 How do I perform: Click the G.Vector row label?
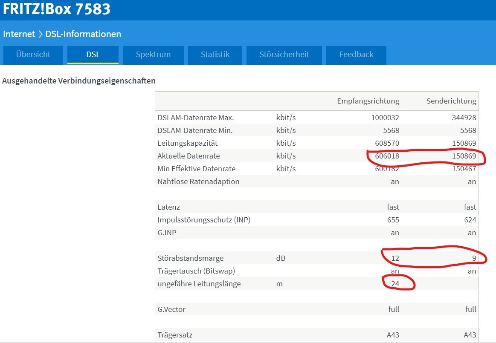[171, 309]
